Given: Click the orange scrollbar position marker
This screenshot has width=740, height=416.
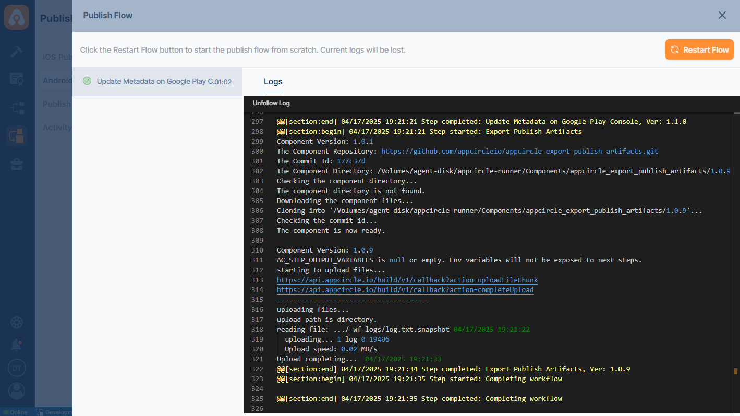Looking at the screenshot, I should (x=736, y=371).
